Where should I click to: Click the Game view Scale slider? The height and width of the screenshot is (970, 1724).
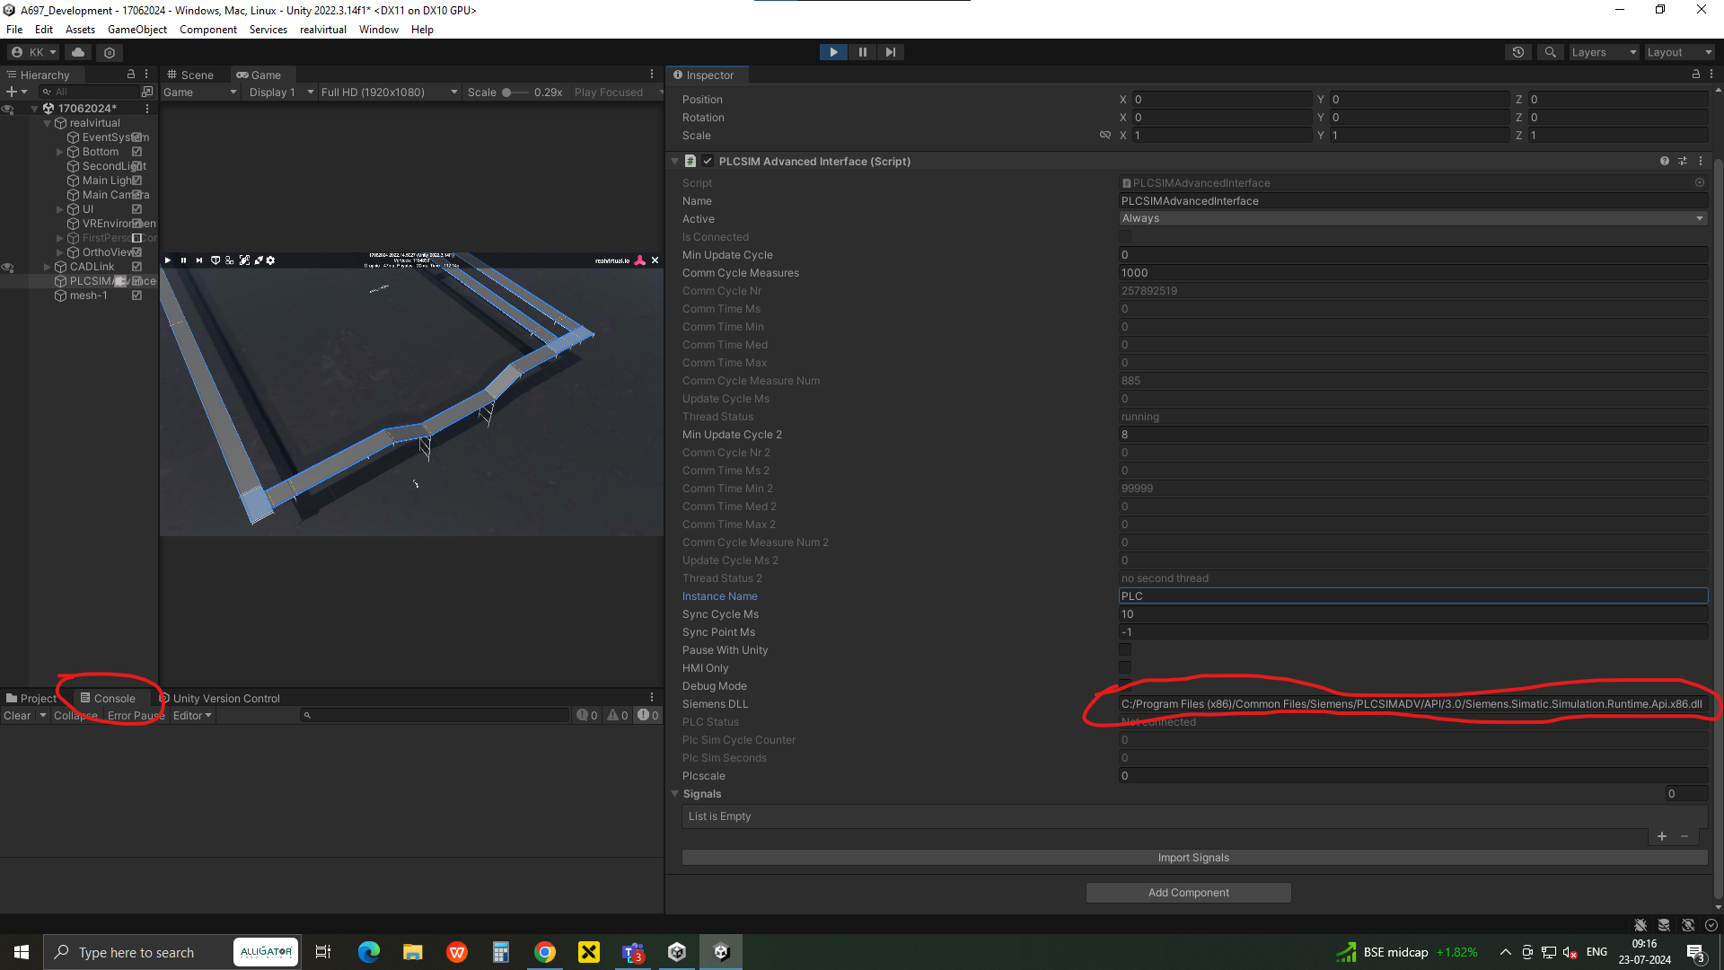[515, 92]
